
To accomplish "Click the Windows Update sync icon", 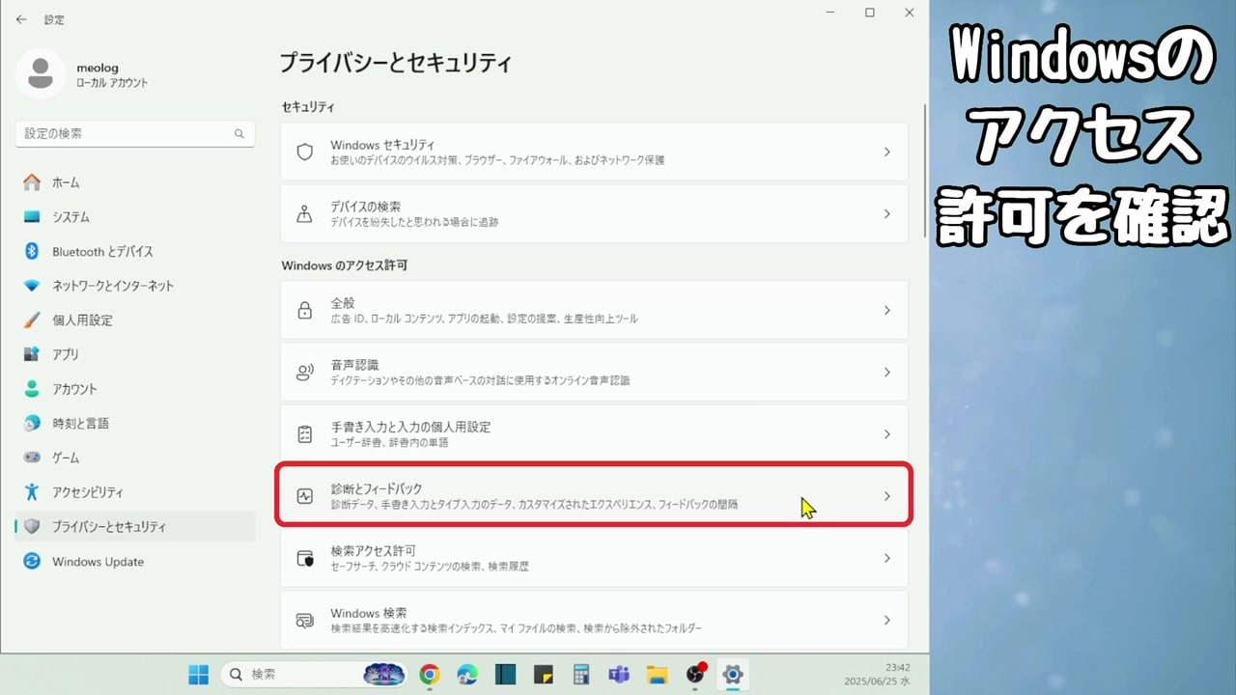I will pos(32,561).
